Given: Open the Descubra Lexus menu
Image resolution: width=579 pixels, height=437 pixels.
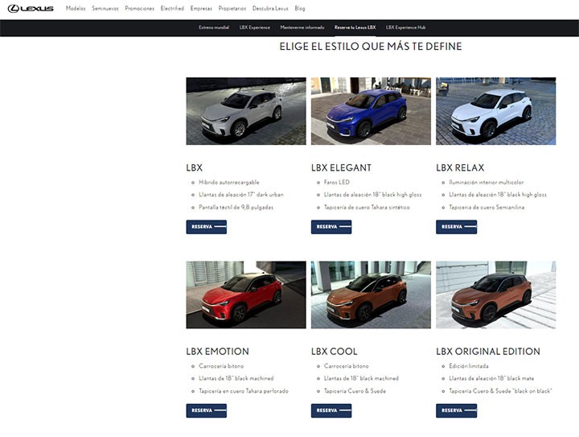Looking at the screenshot, I should 270,8.
